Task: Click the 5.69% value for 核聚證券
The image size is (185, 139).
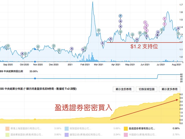Action: coord(117,128)
